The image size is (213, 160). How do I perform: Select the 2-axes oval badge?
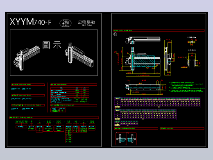pos(66,23)
